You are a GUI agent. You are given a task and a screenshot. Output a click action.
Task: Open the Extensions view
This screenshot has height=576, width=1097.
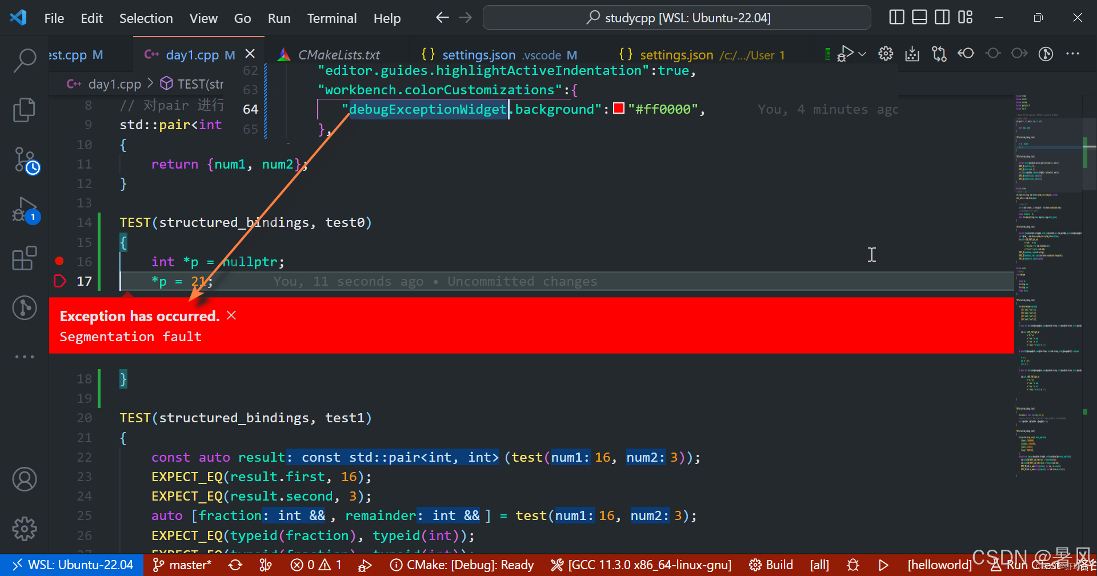click(25, 258)
